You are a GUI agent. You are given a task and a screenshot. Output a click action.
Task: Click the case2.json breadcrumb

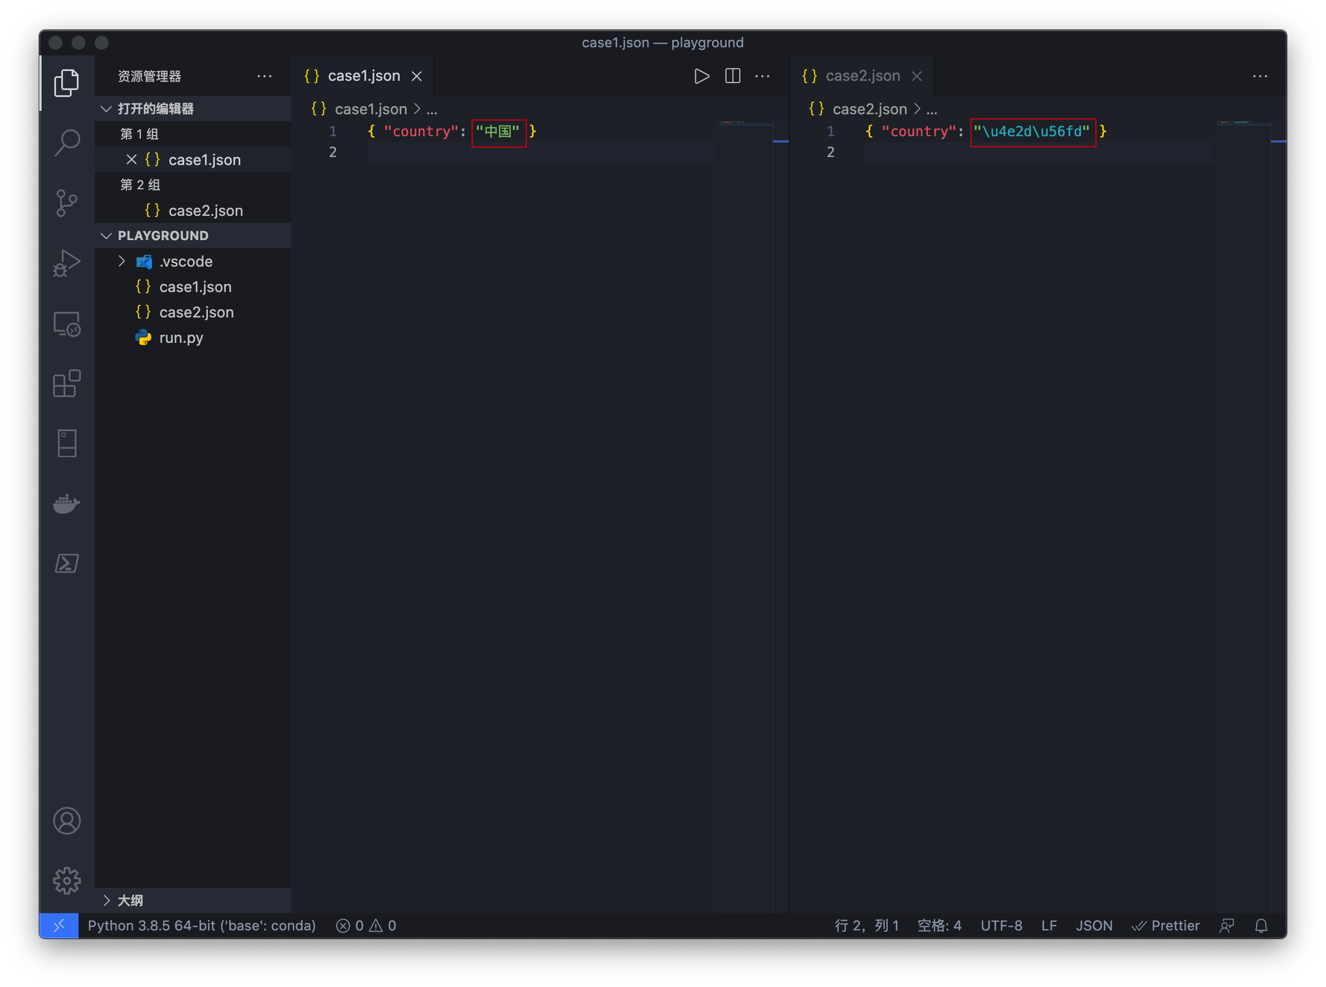click(x=870, y=109)
